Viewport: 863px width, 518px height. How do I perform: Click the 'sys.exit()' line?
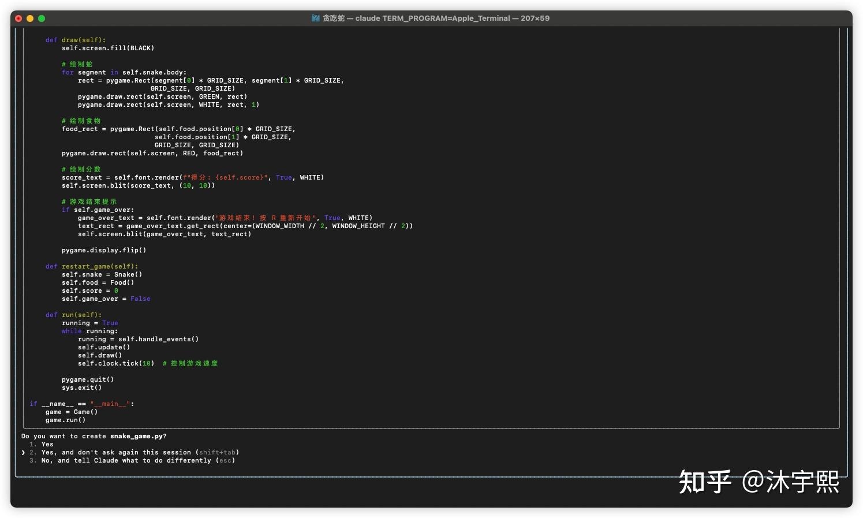pos(81,387)
